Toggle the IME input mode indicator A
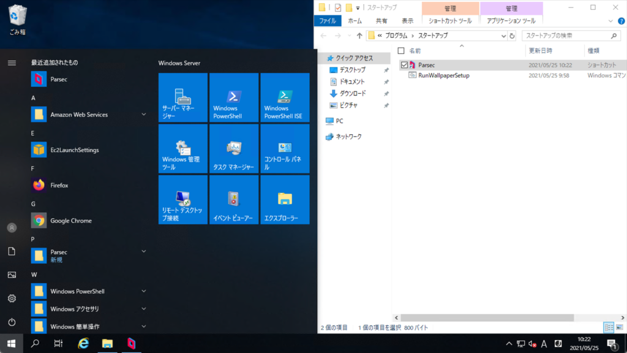Viewport: 627px width, 353px height. [544, 344]
